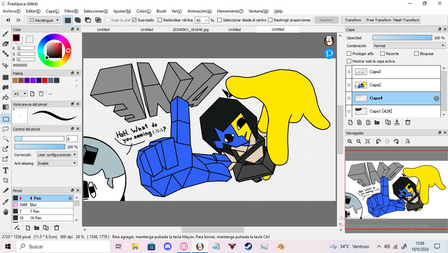Switch to 20240901_181640.jpg tab
The image size is (448, 253).
(x=191, y=29)
